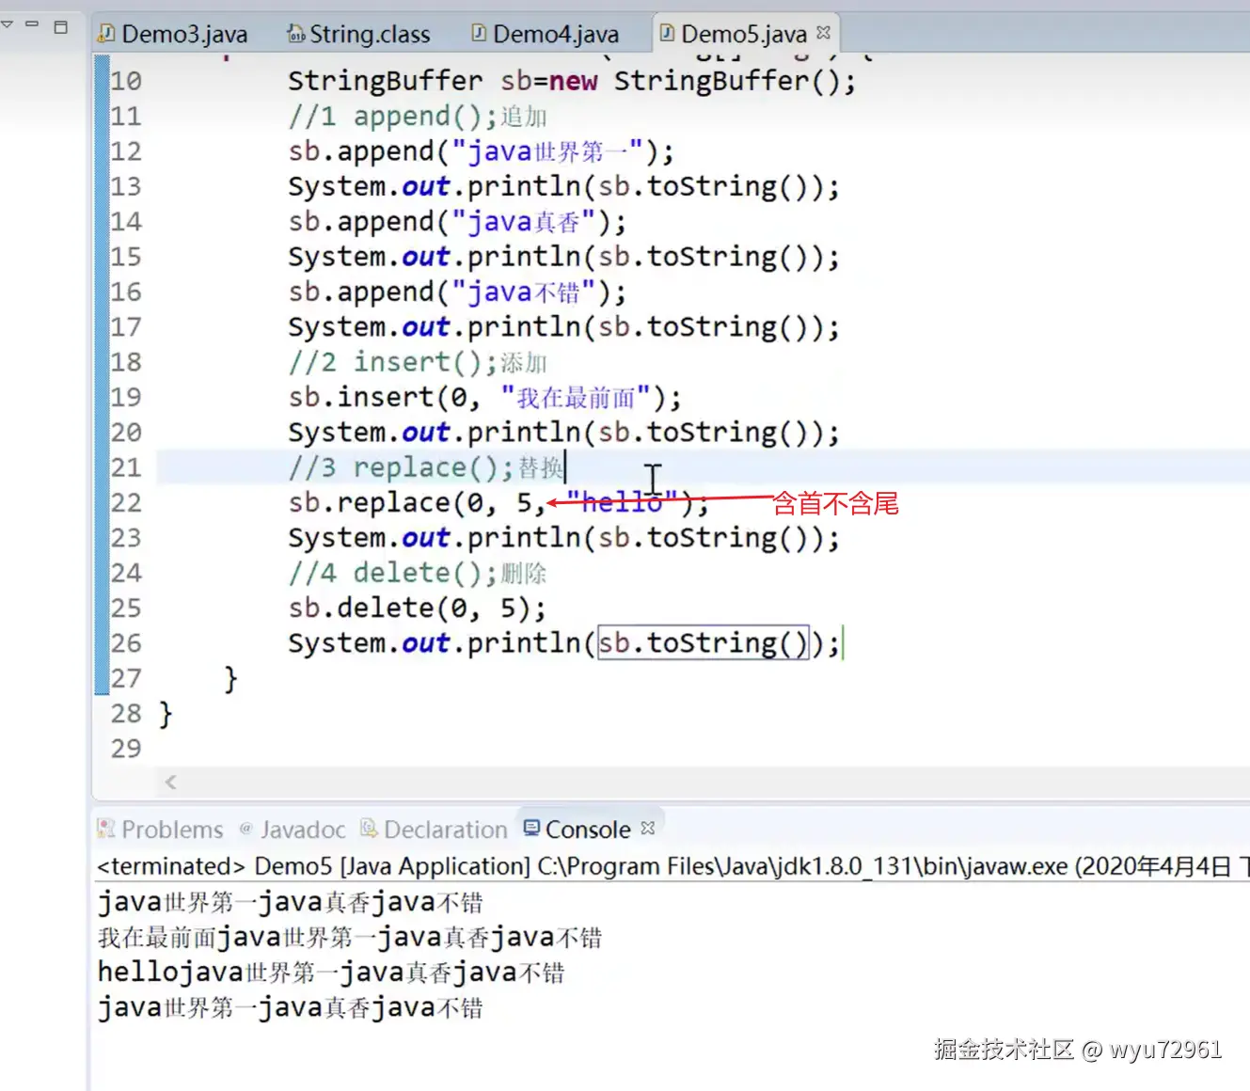This screenshot has height=1091, width=1250.
Task: Click the Java file icon on Demo4.java tab
Action: click(x=480, y=34)
